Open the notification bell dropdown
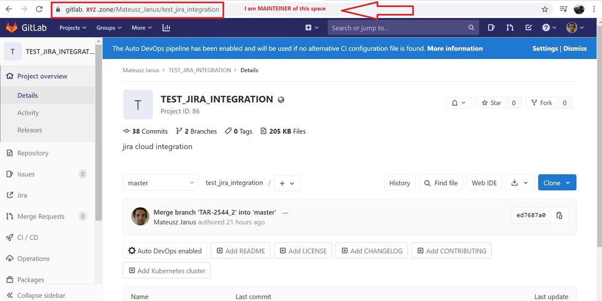602x301 pixels. click(459, 102)
